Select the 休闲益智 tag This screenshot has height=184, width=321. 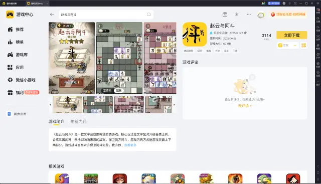(x=189, y=51)
